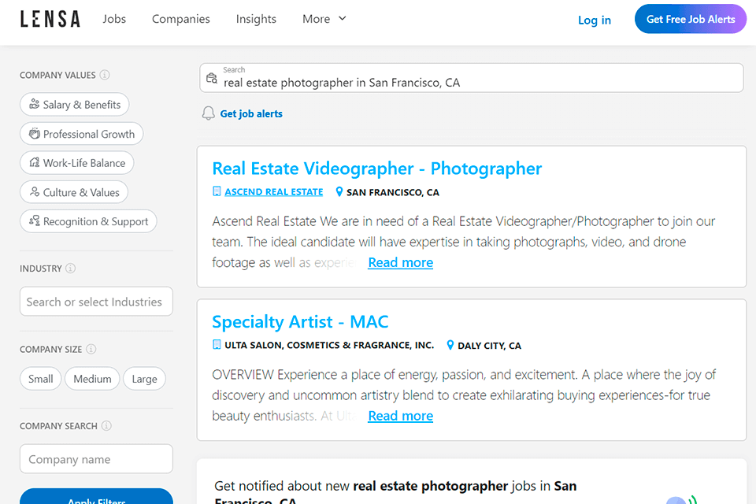
Task: Click the SAN FRANCISCO, CA location text
Action: 393,192
